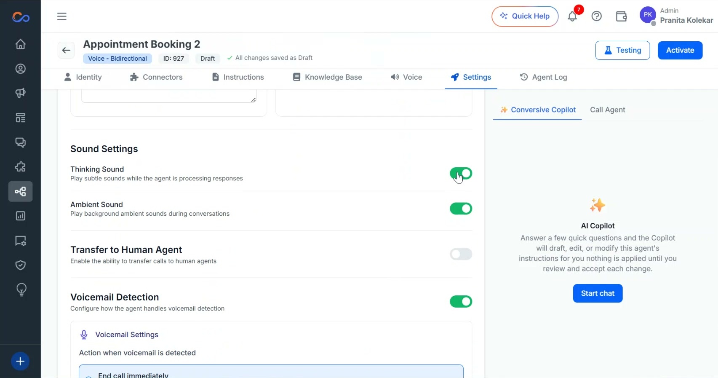This screenshot has height=378, width=718.
Task: Turn off the Ambient Sound toggle
Action: pyautogui.click(x=461, y=209)
